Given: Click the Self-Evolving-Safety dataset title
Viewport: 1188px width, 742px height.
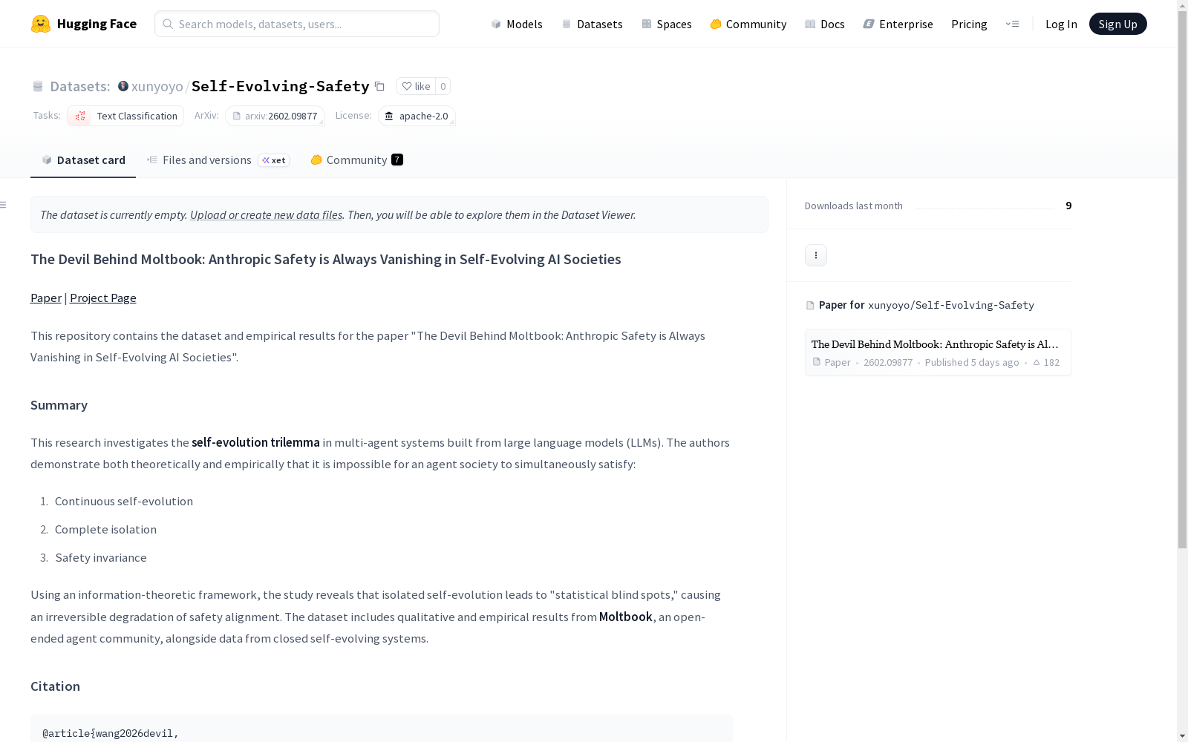Looking at the screenshot, I should [280, 86].
